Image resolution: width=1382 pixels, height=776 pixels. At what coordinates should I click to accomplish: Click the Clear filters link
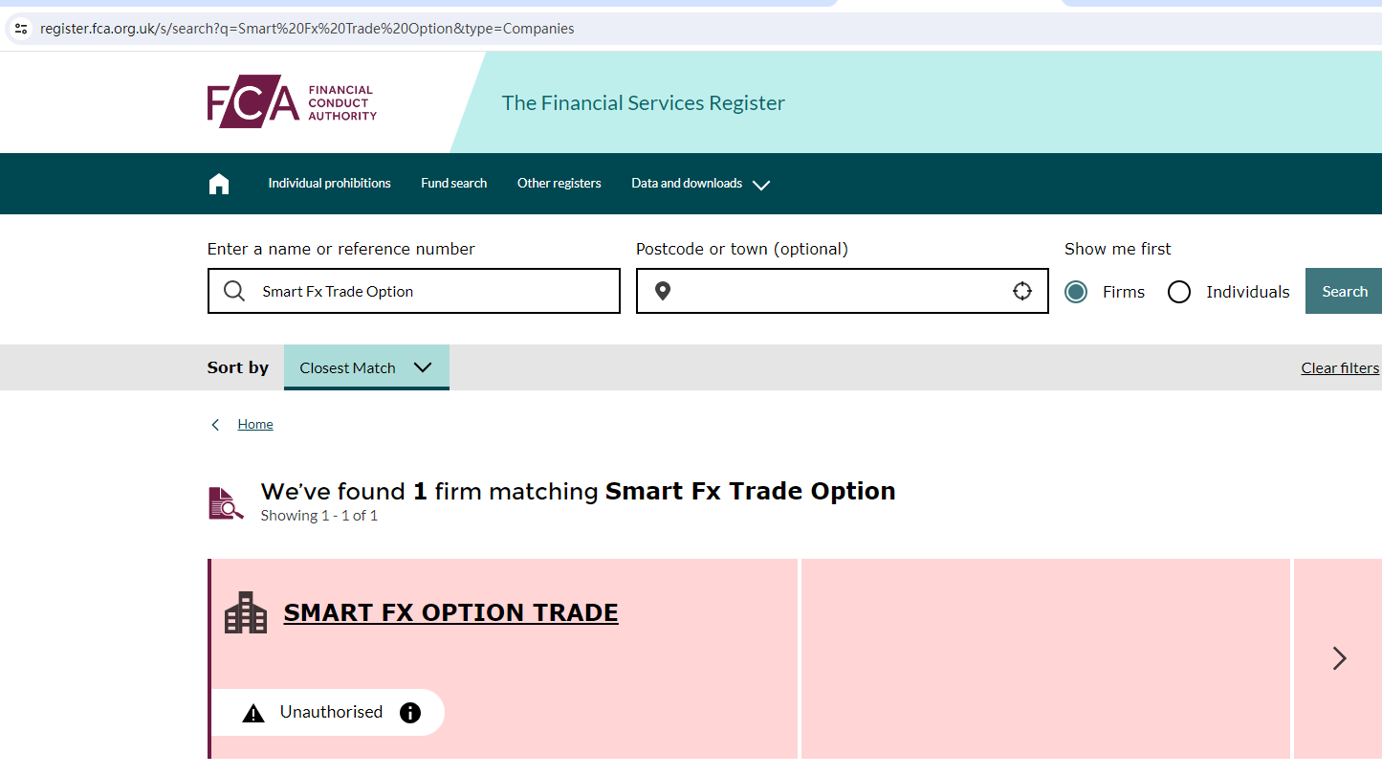pos(1339,368)
